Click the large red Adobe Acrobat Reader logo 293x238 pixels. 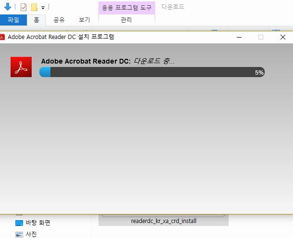pyautogui.click(x=21, y=67)
